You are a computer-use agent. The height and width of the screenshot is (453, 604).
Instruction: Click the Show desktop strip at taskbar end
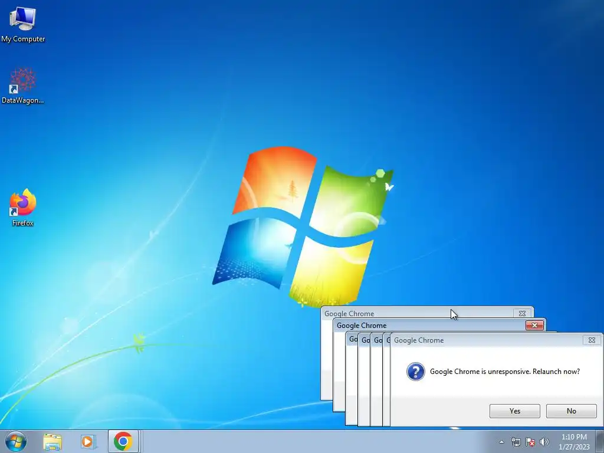pyautogui.click(x=600, y=441)
